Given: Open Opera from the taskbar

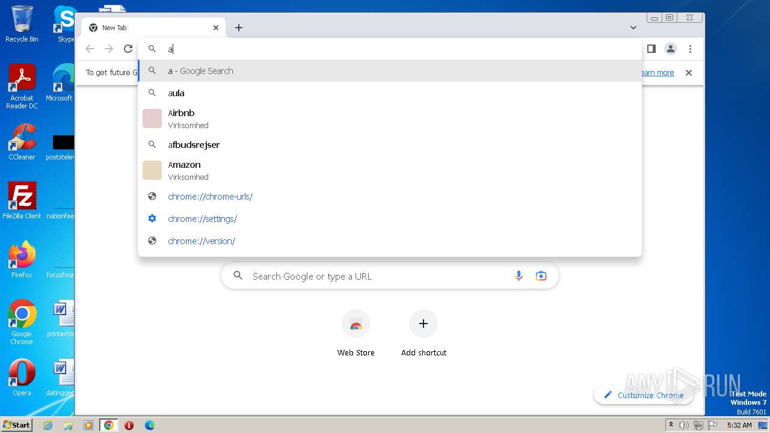Looking at the screenshot, I should pyautogui.click(x=129, y=425).
